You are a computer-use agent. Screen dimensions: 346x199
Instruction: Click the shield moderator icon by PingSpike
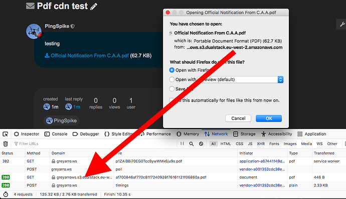tap(72, 26)
